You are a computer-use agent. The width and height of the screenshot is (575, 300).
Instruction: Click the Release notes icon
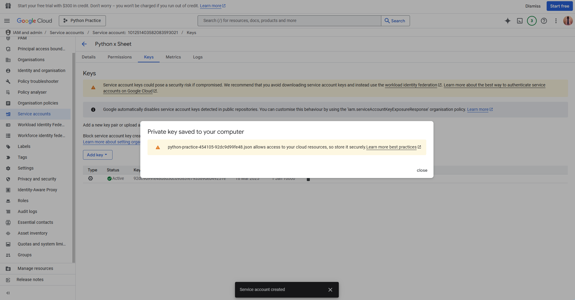[8, 280]
